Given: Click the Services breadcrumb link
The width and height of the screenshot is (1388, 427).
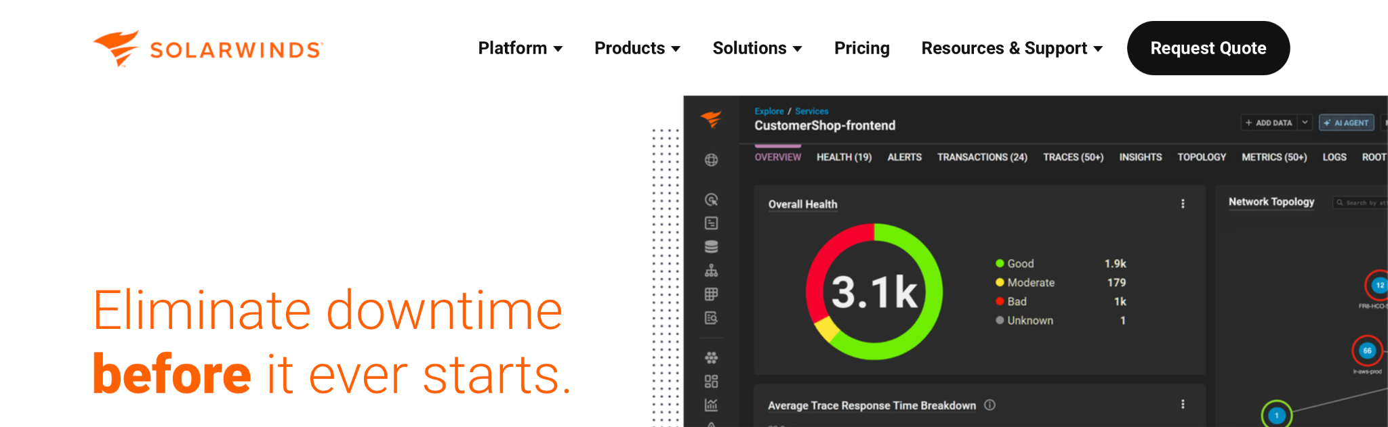Looking at the screenshot, I should pyautogui.click(x=811, y=111).
